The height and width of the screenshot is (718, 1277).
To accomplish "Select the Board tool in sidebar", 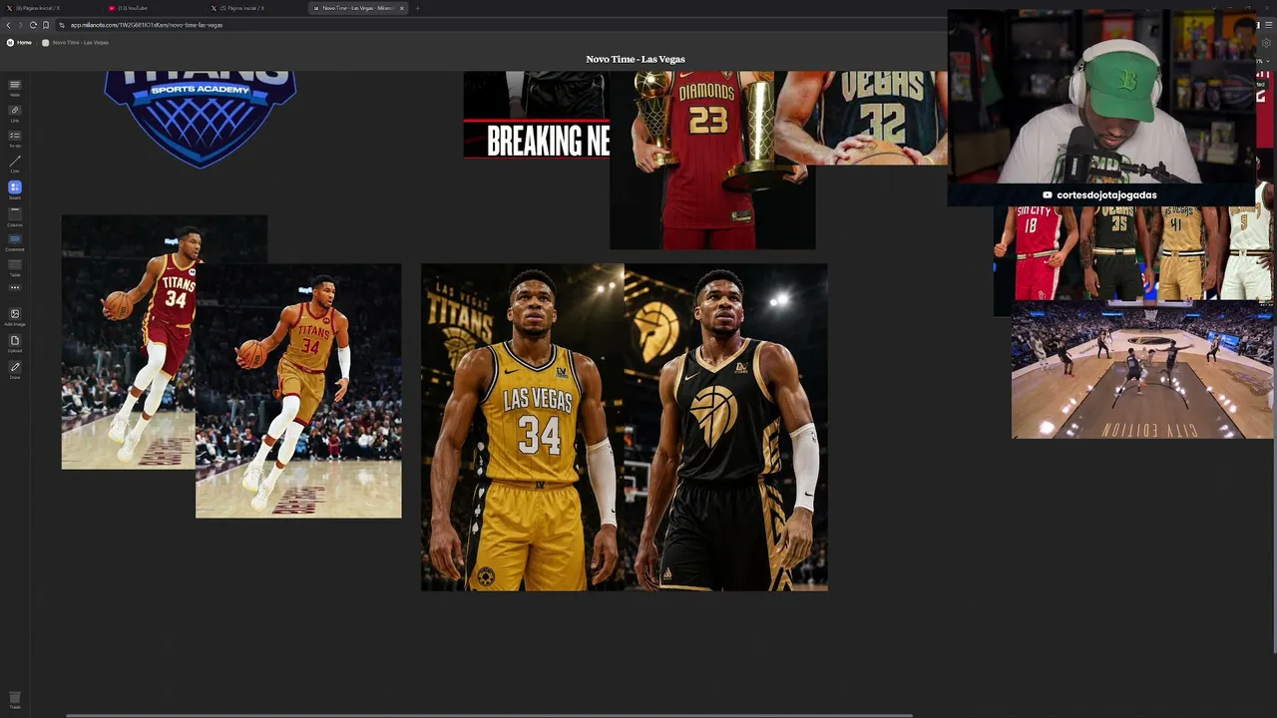I will [x=15, y=189].
